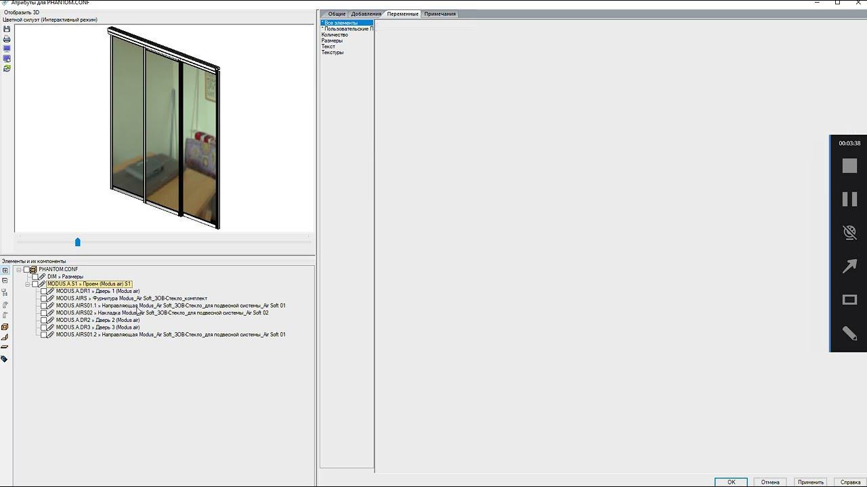Click the blue tag icon
Viewport: 867px width, 487px height.
(x=4, y=359)
